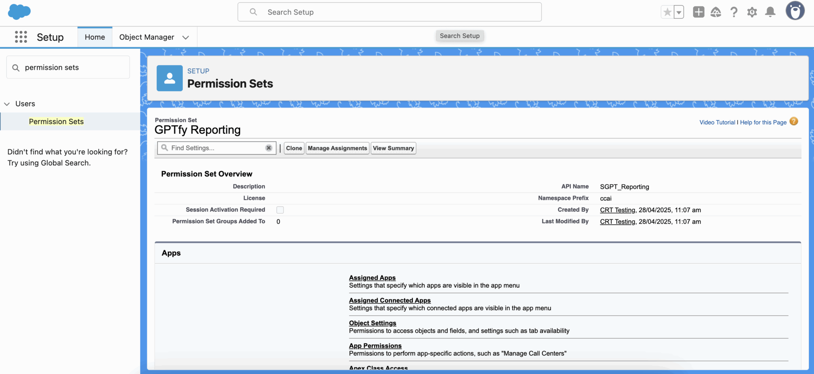Open the Favorites list dropdown arrow
The width and height of the screenshot is (814, 374).
[x=679, y=12]
